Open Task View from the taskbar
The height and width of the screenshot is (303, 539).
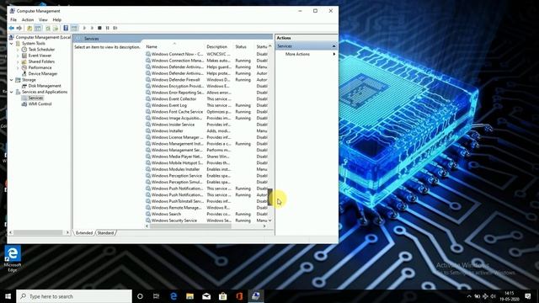tap(156, 296)
